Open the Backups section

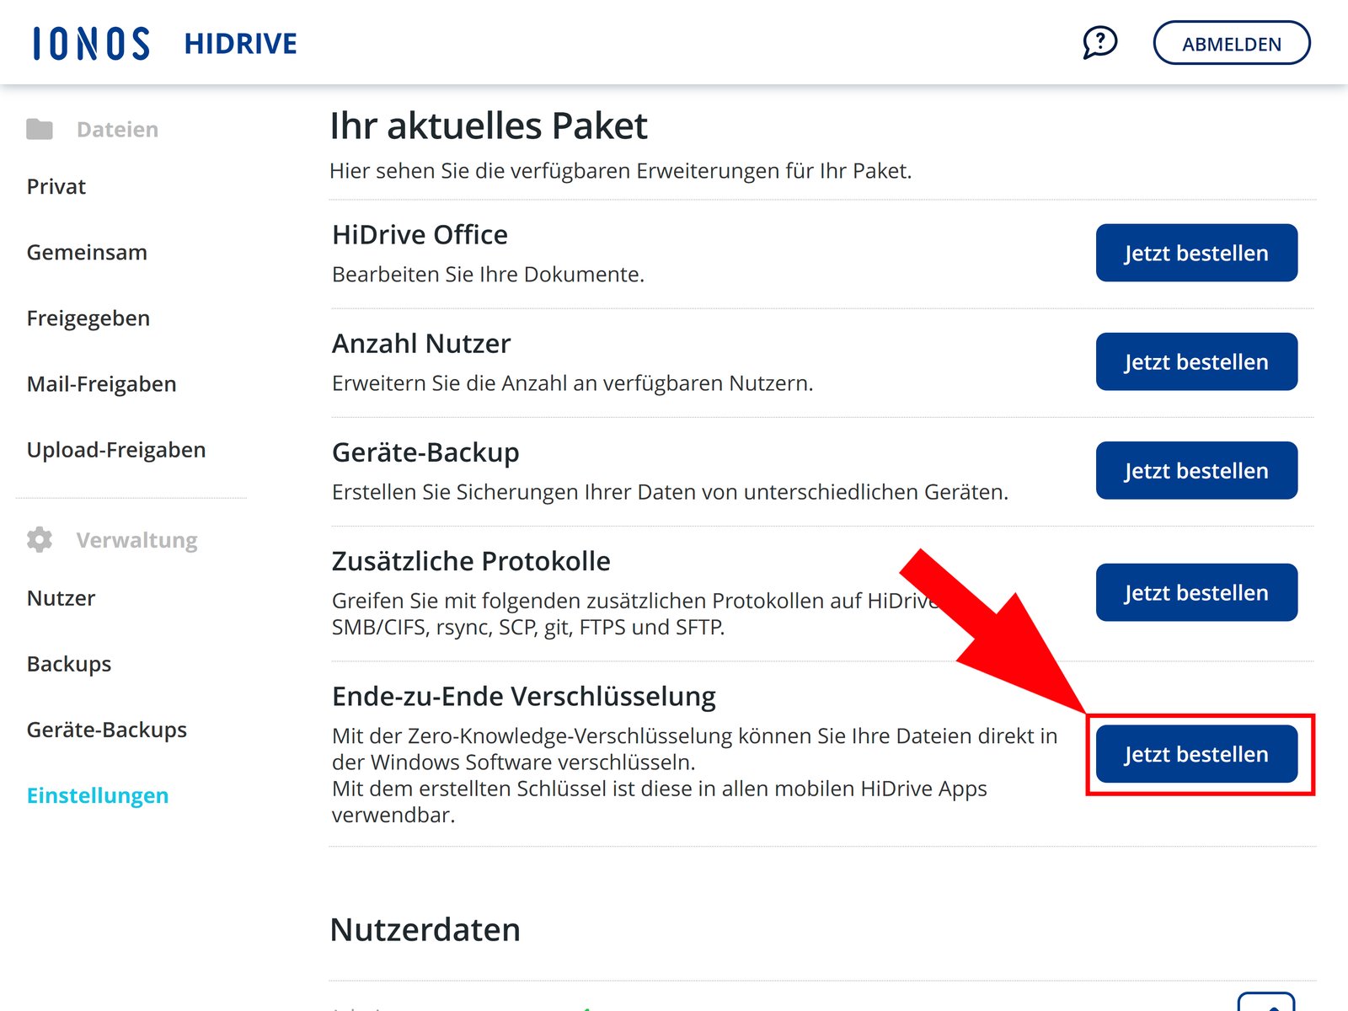point(68,664)
